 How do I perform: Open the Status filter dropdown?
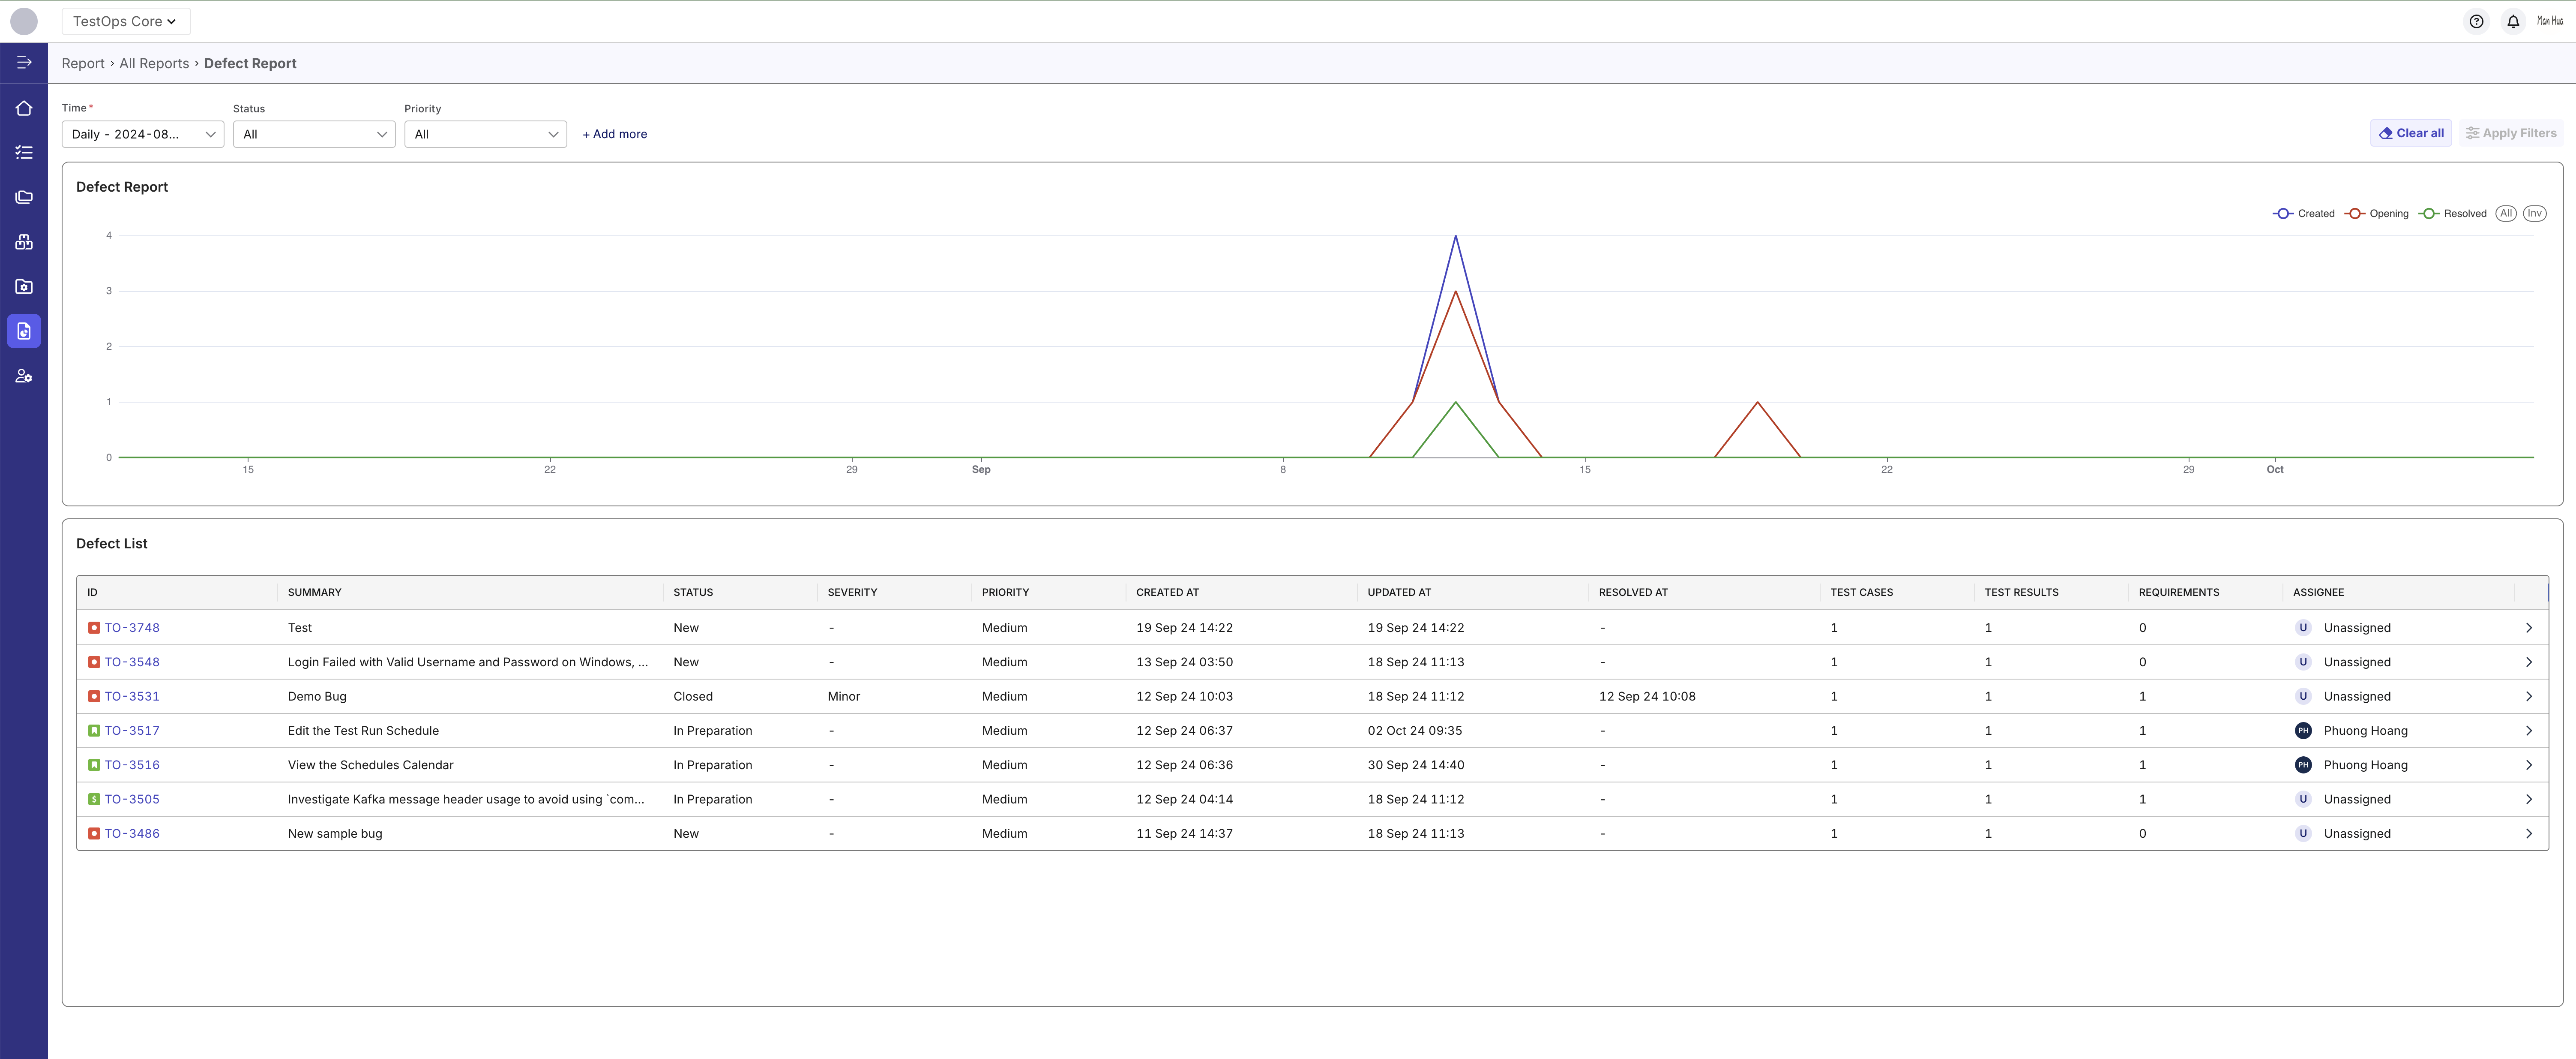click(x=314, y=134)
